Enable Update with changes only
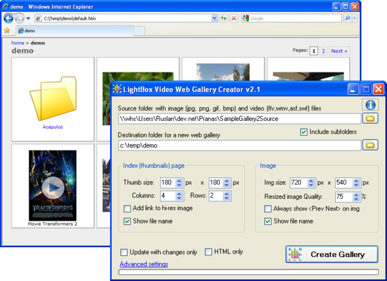387x281 pixels. coord(124,252)
